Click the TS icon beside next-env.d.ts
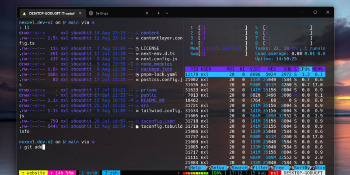The image size is (350, 175). click(x=137, y=54)
